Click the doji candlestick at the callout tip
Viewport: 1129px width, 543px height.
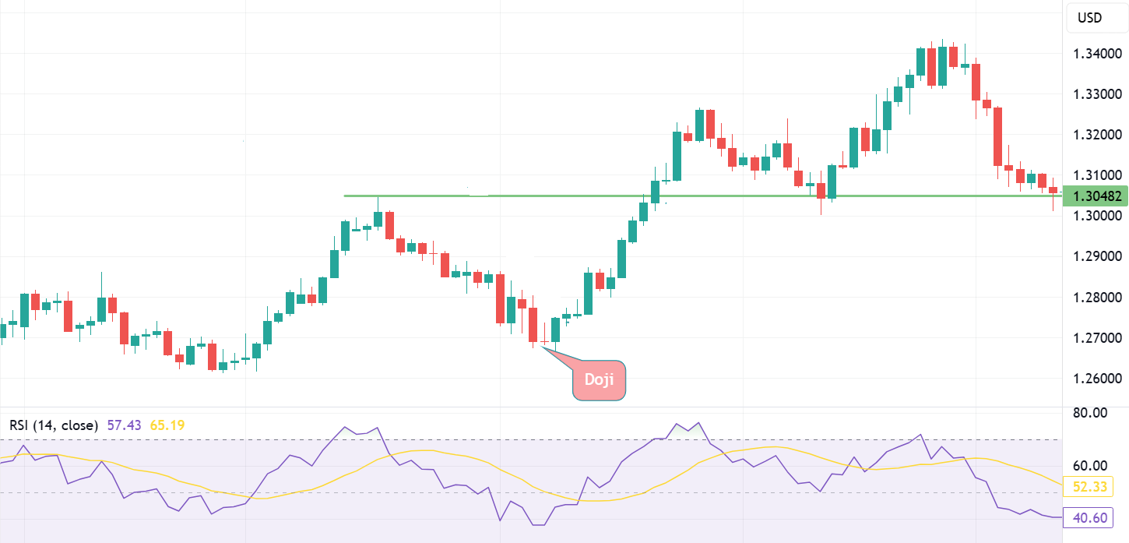[x=544, y=342]
